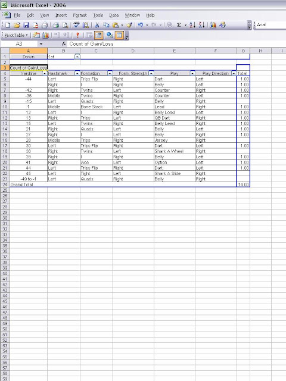Click the Jersey play cell

(x=175, y=140)
